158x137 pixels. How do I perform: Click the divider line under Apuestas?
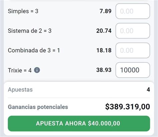pos(79,98)
